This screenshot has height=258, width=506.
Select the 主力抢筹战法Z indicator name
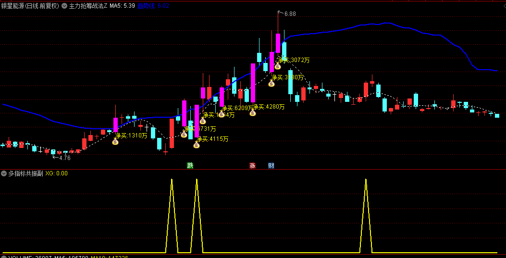[x=88, y=6]
